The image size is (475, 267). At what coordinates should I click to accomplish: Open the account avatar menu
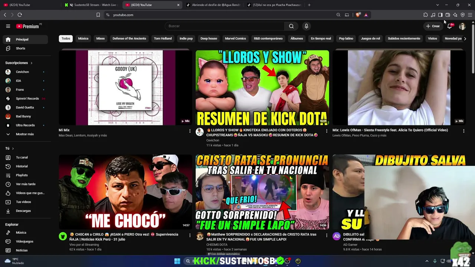(x=462, y=26)
